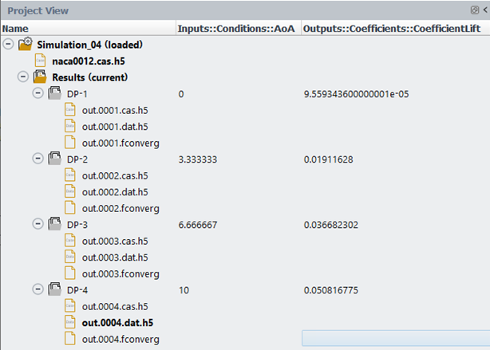Click AoA value 0 for DP-1

click(181, 94)
